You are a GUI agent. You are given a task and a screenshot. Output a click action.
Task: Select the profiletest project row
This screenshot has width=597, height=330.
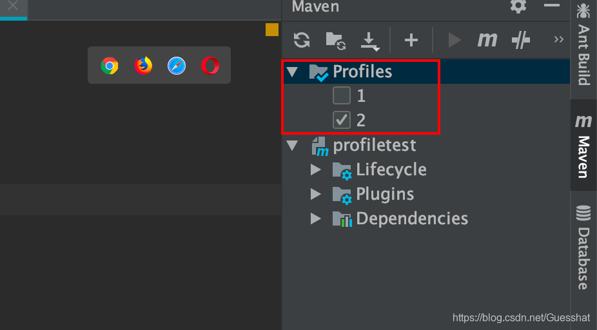[426, 145]
